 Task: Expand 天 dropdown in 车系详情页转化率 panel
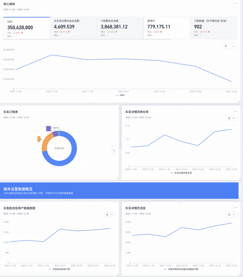click(231, 118)
